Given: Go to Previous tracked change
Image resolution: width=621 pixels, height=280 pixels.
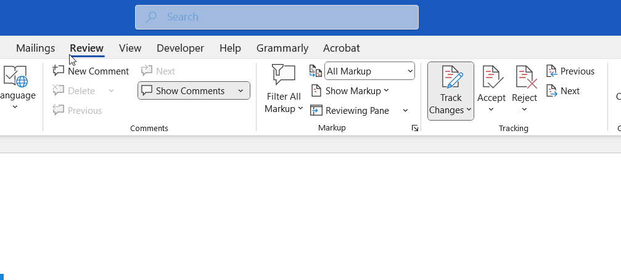Looking at the screenshot, I should (570, 71).
